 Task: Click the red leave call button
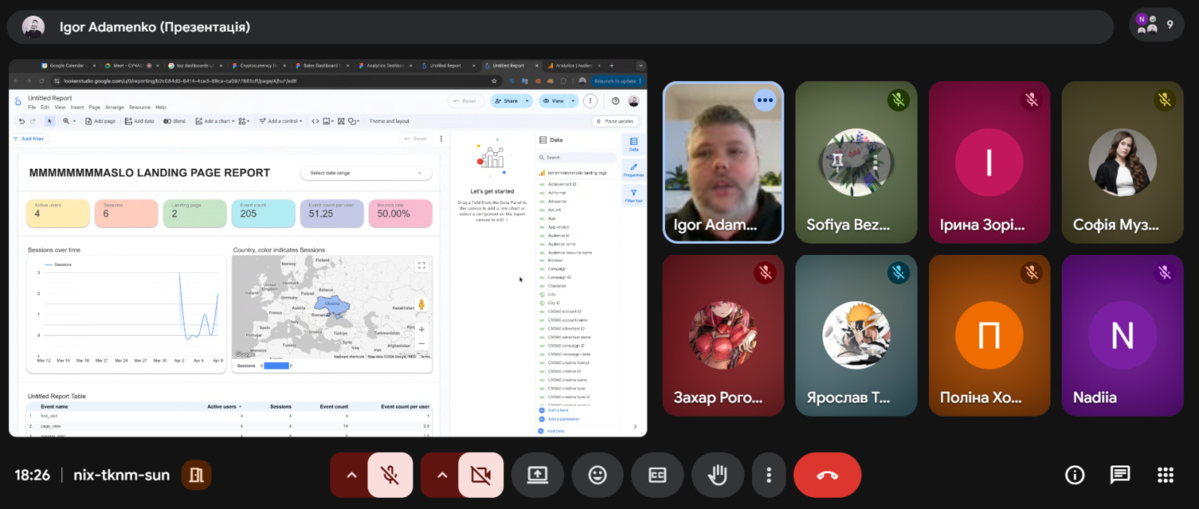click(827, 475)
